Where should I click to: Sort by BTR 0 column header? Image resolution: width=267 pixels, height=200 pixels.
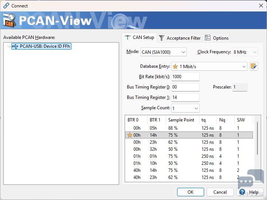tap(136, 120)
